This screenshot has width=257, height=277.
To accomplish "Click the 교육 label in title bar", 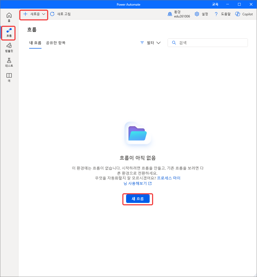I will (215, 4).
